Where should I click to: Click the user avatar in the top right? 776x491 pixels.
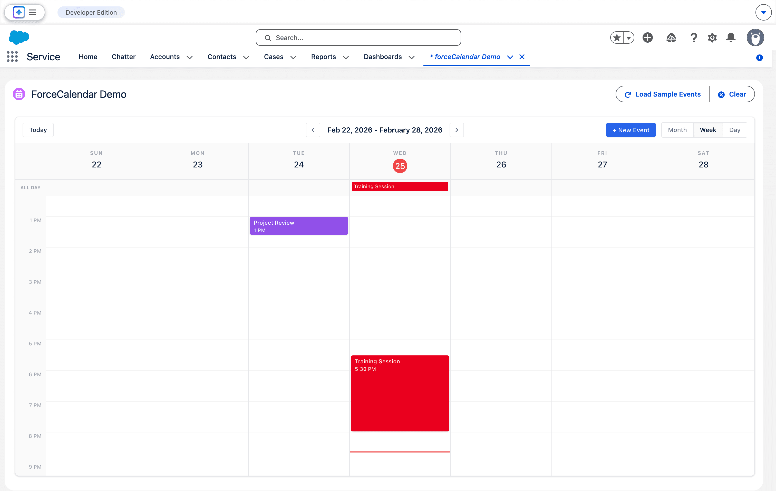tap(756, 37)
